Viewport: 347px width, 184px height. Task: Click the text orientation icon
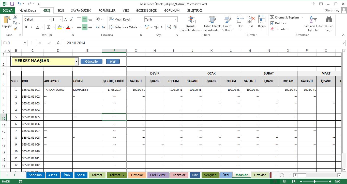[98, 19]
